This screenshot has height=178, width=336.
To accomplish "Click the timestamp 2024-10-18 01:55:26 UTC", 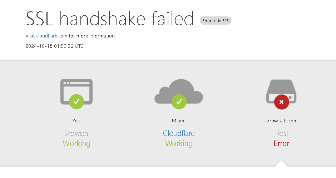I will (54, 46).
